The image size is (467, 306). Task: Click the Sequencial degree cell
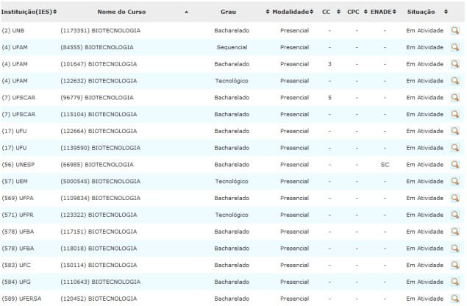tap(232, 47)
